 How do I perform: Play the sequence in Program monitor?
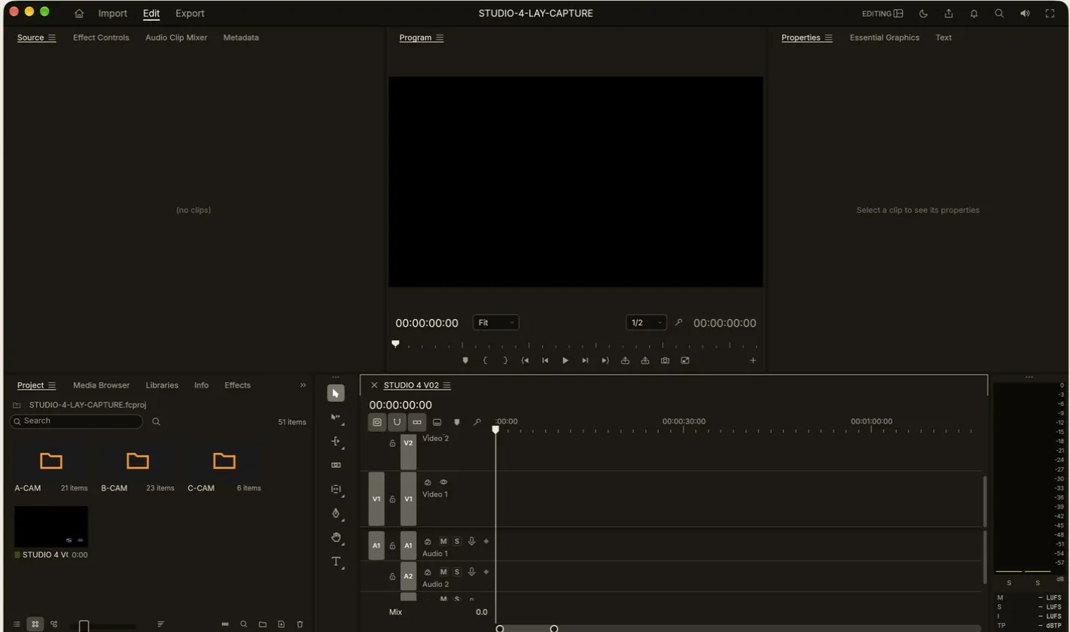[565, 360]
